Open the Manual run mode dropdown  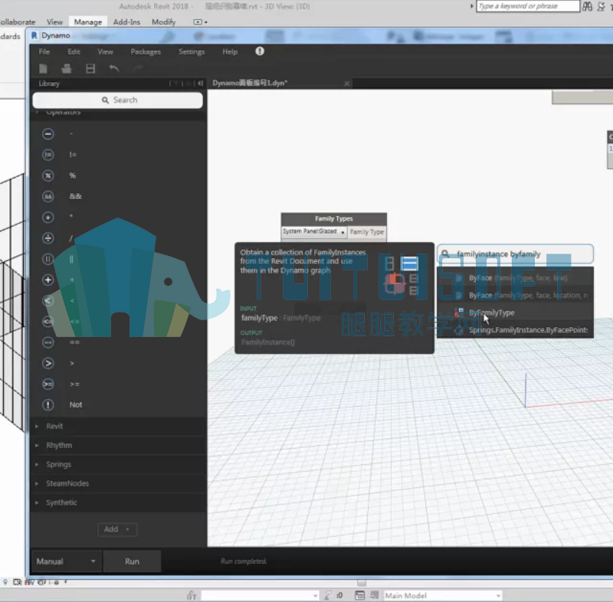point(66,561)
